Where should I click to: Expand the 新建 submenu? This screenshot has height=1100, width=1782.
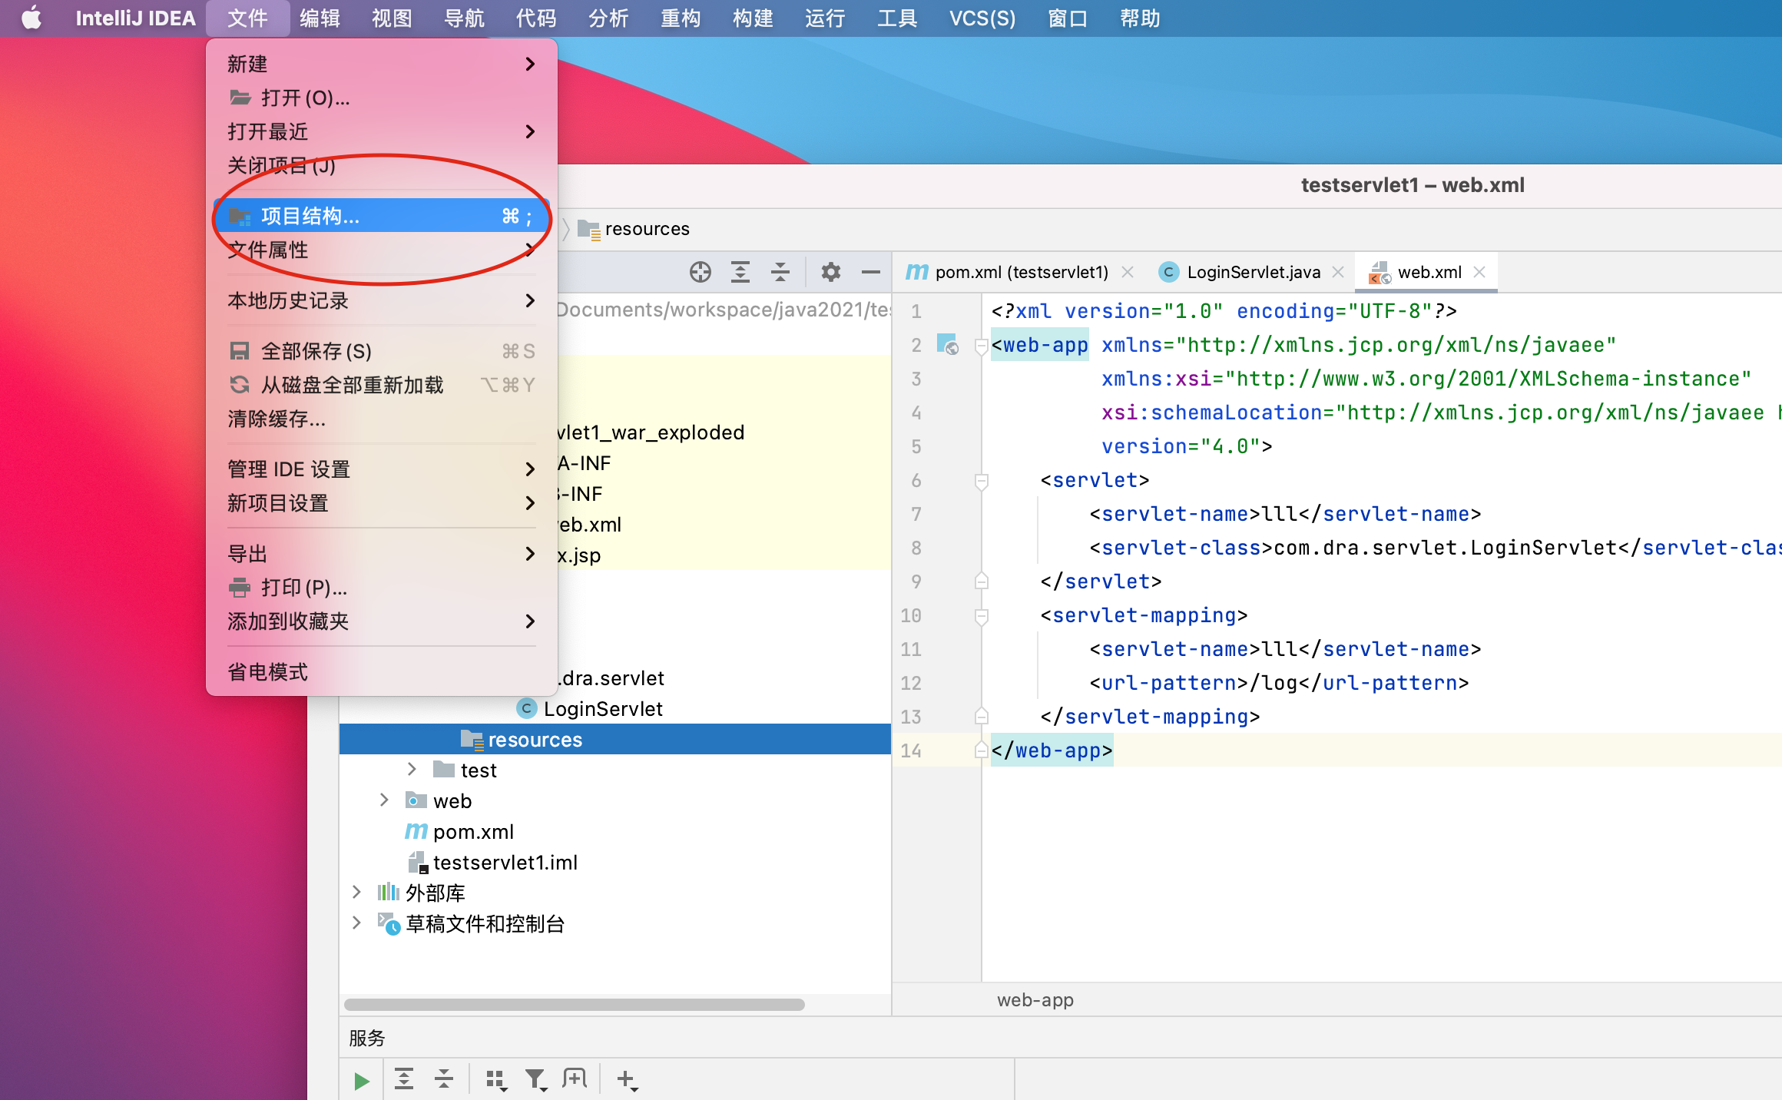tap(382, 64)
